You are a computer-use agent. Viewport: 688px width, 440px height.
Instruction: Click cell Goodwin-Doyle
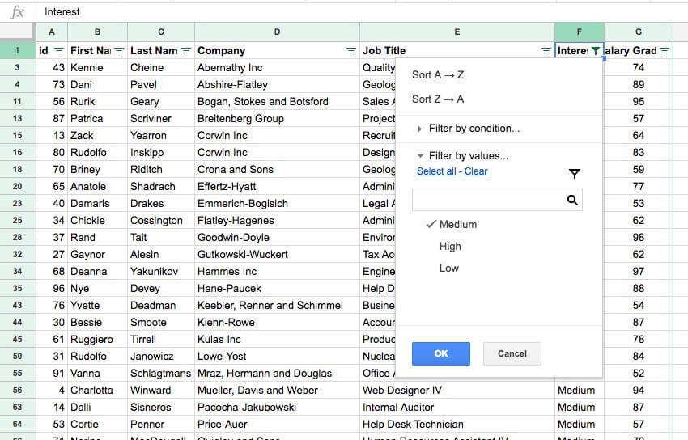277,238
